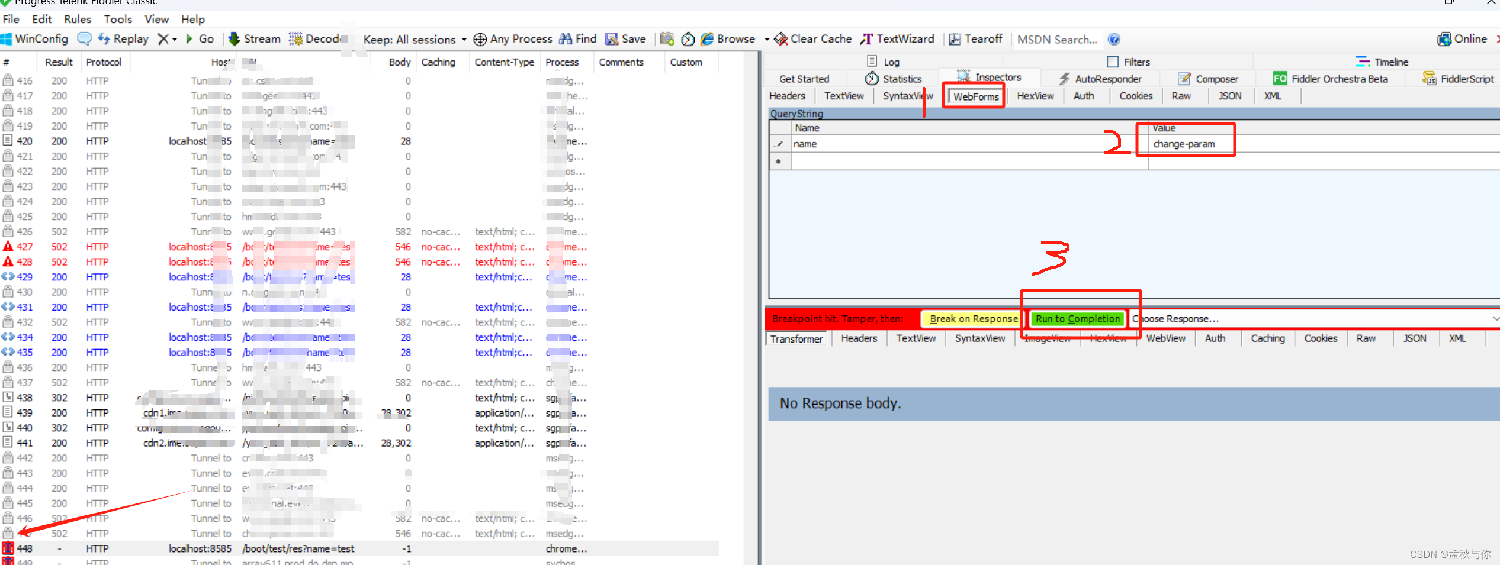Open the Get Started tab
This screenshot has height=565, width=1500.
804,79
